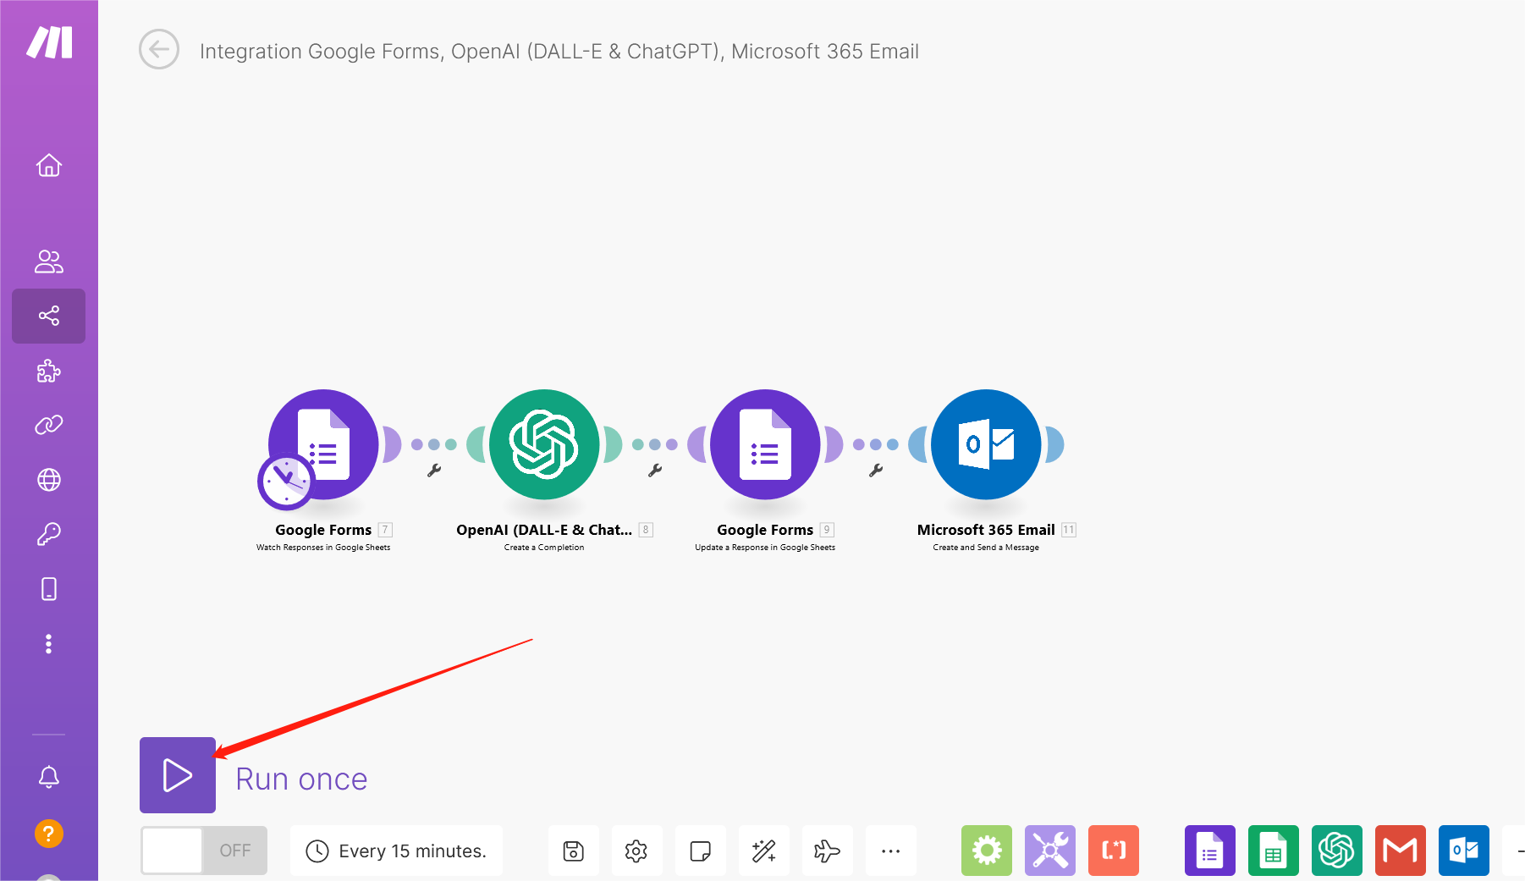Toggle the scheduling OFF switch

pos(204,851)
